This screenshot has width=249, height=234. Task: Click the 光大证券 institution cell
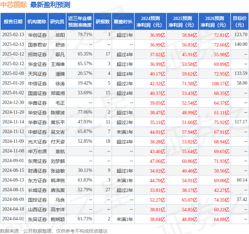(37, 142)
